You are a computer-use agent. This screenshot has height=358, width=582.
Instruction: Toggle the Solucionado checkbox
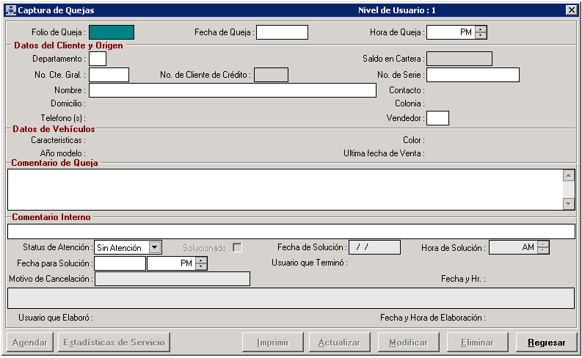click(237, 247)
